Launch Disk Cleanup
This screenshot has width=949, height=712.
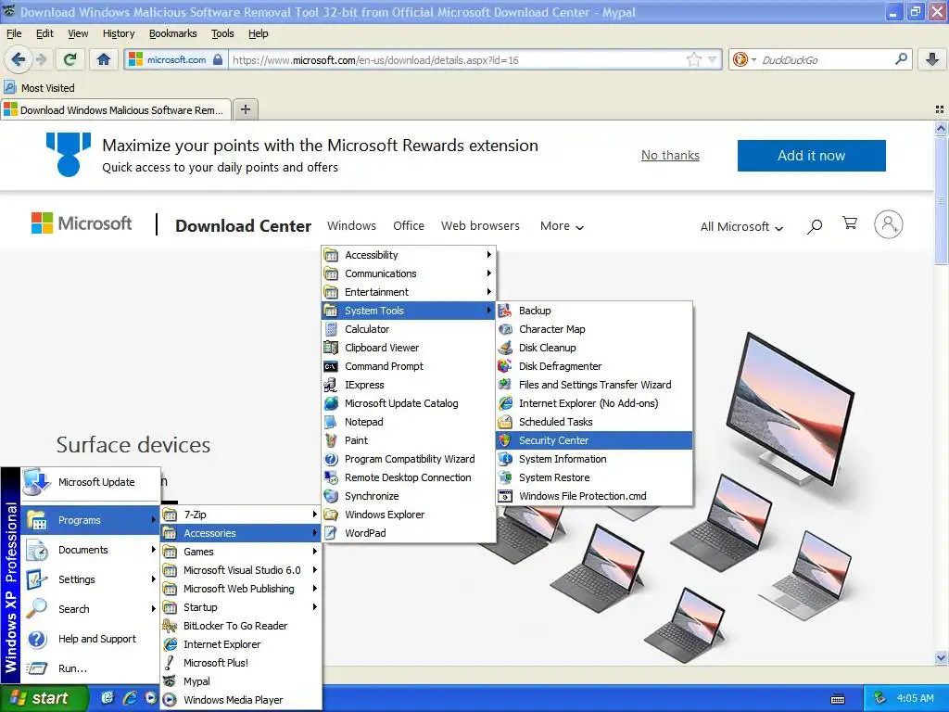point(594,348)
